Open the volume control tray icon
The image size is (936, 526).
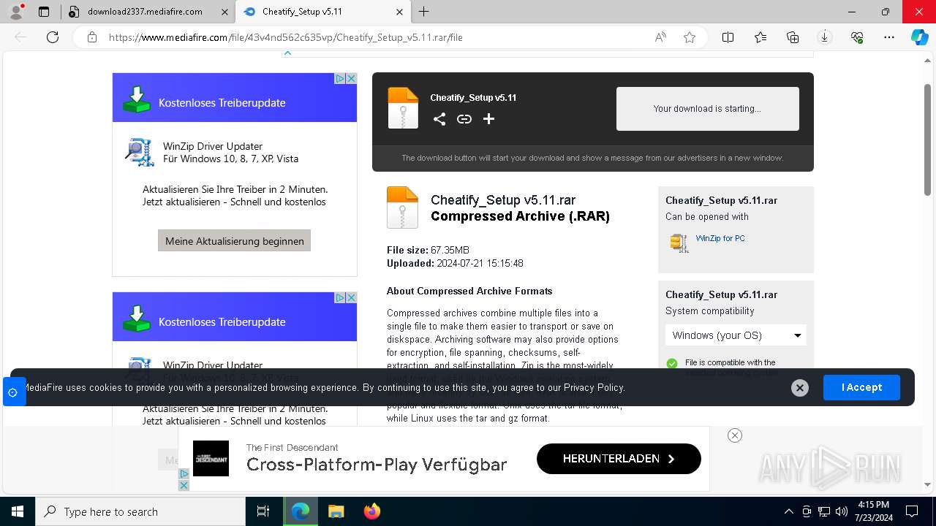point(842,511)
